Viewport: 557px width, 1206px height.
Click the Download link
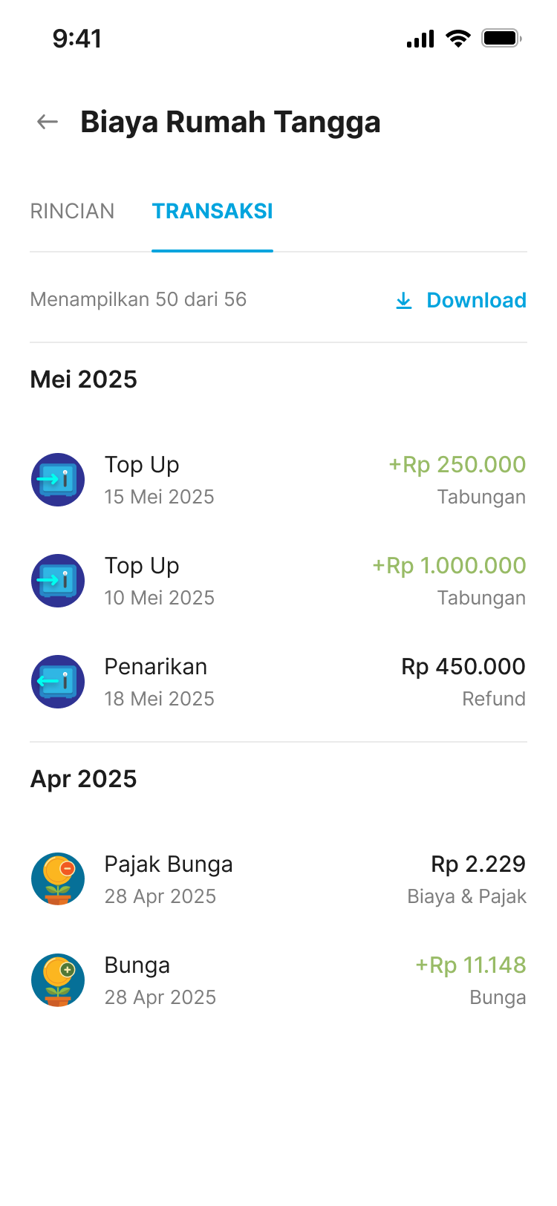[x=476, y=300]
